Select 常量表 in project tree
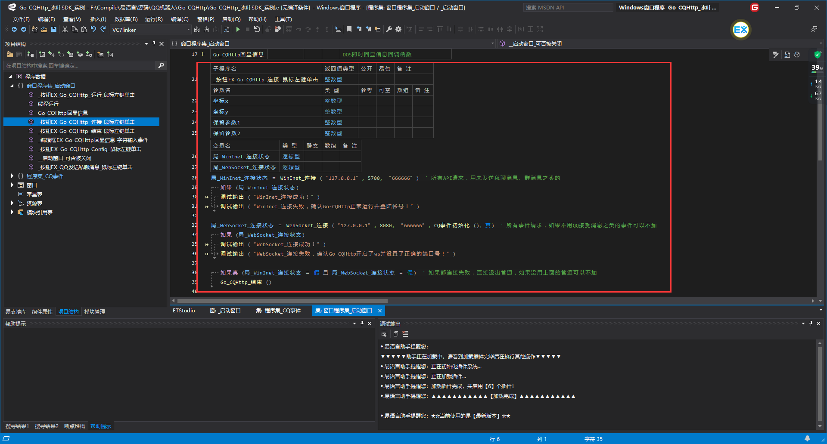Viewport: 827px width, 444px height. click(x=34, y=194)
